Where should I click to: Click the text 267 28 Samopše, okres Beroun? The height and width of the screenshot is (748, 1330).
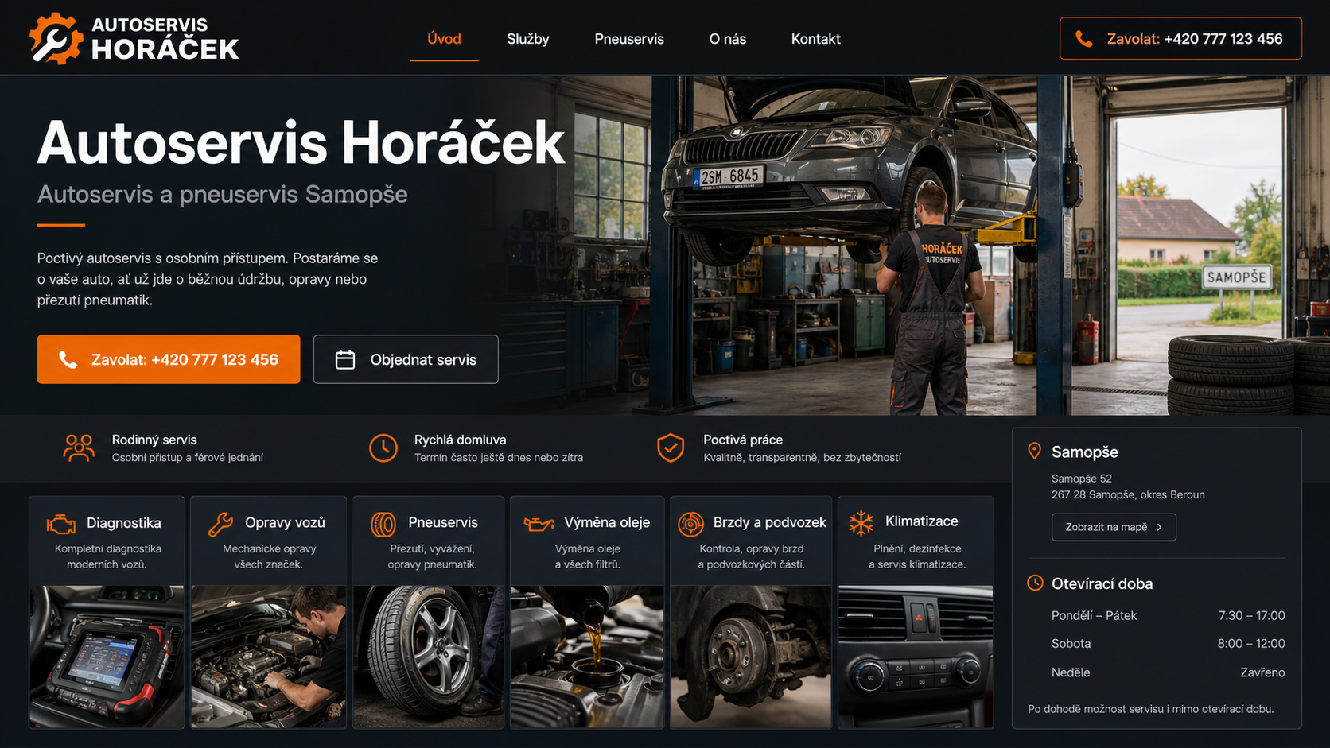(1128, 494)
